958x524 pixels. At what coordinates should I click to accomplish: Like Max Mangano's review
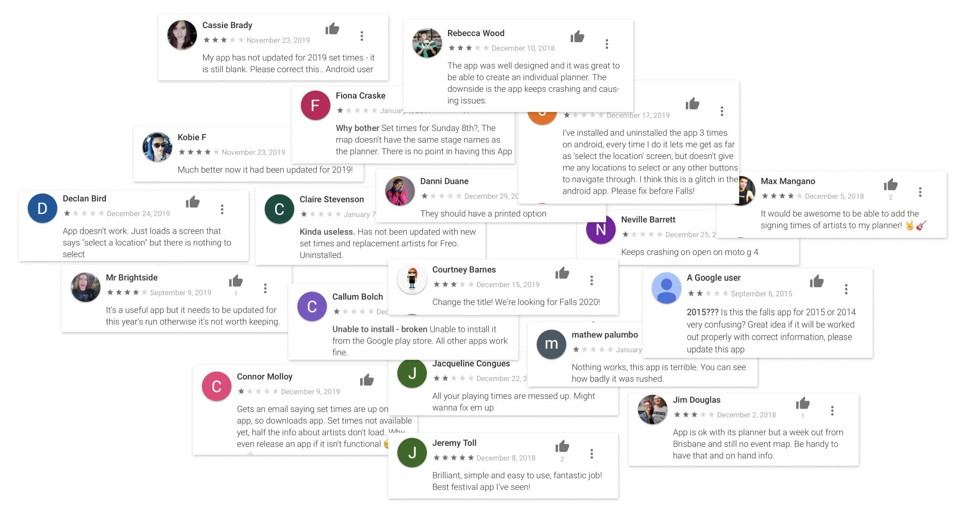click(x=891, y=185)
